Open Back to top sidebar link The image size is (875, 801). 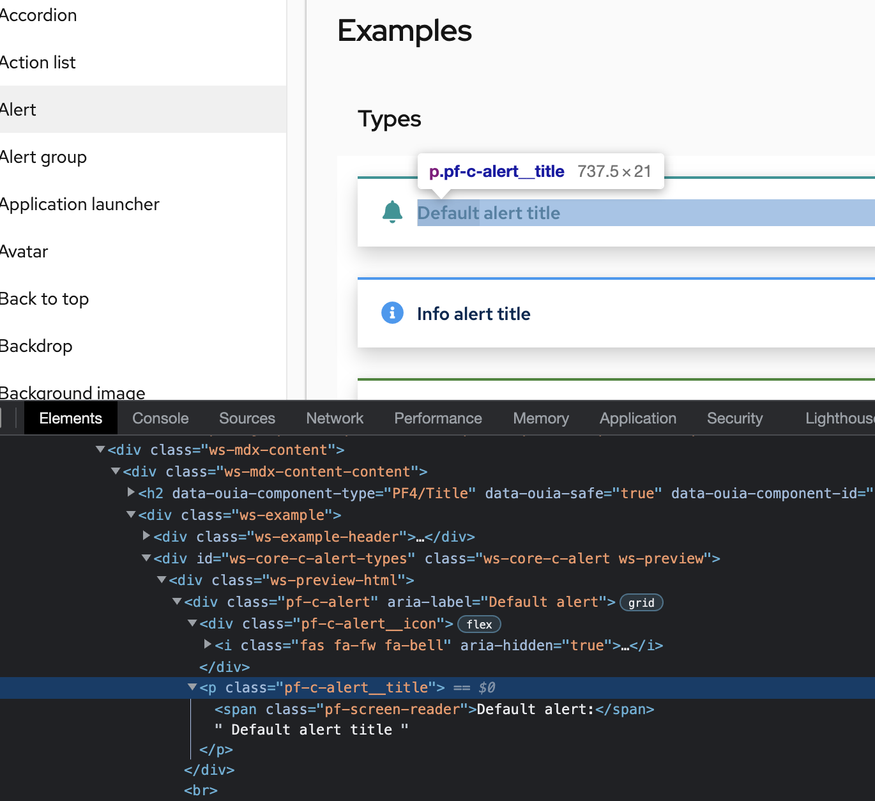tap(44, 299)
